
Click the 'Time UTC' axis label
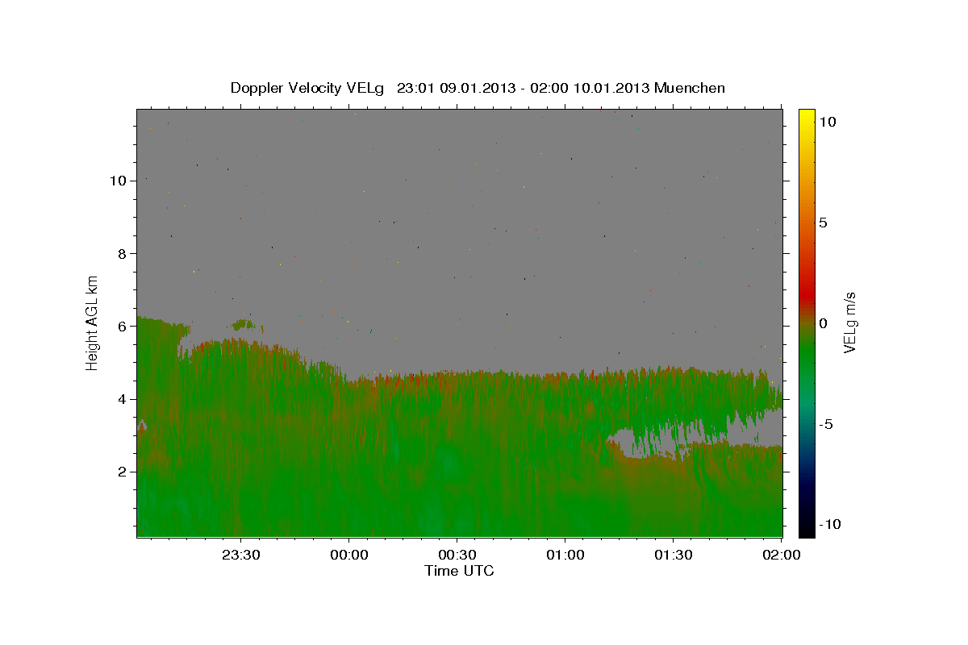[459, 571]
